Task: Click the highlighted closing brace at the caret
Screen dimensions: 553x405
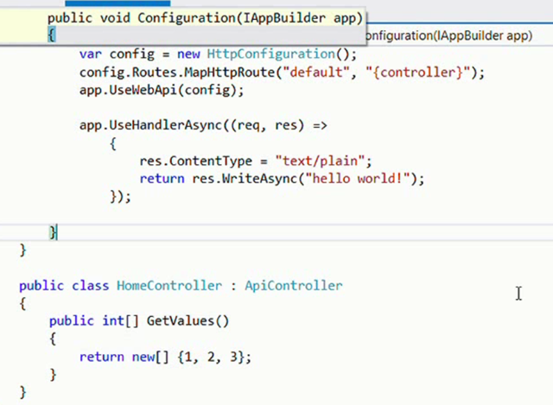Action: (x=53, y=232)
